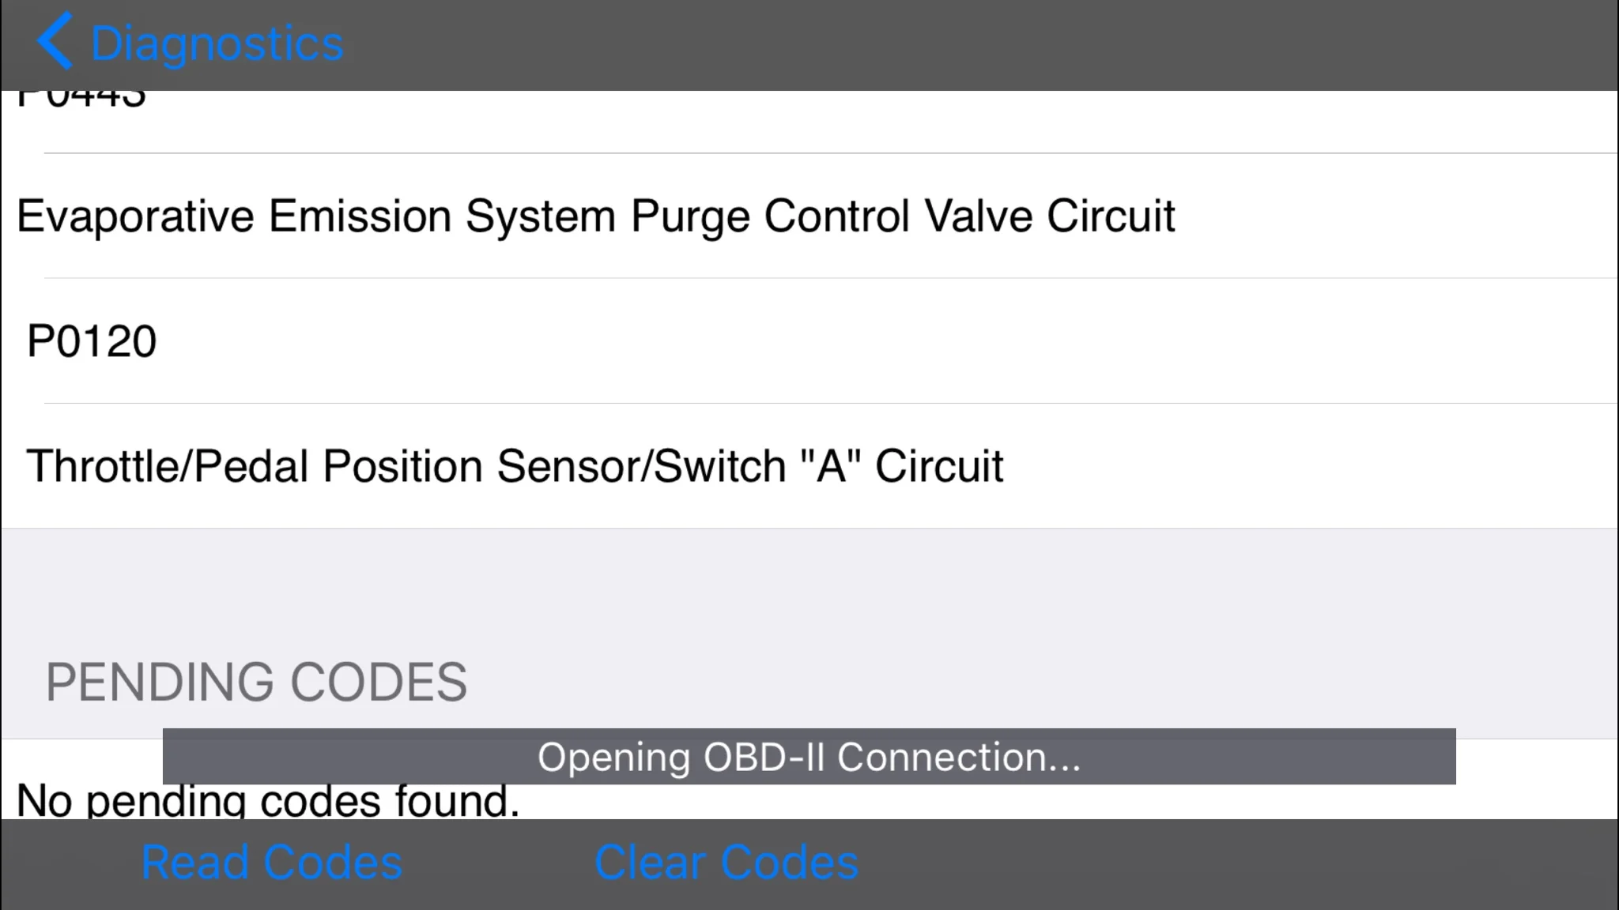Click the blank white area right of P0120
The height and width of the screenshot is (910, 1619).
885,341
